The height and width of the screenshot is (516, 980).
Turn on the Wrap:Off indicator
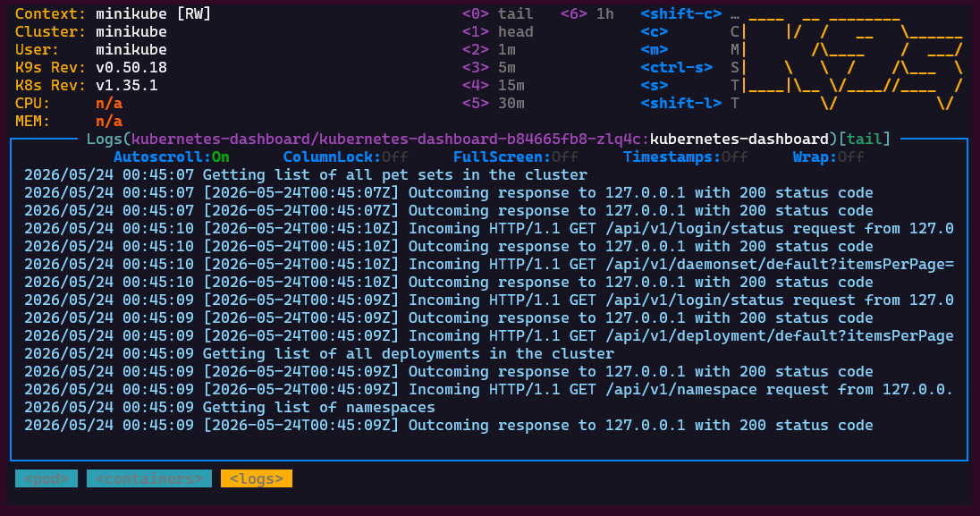coord(829,157)
